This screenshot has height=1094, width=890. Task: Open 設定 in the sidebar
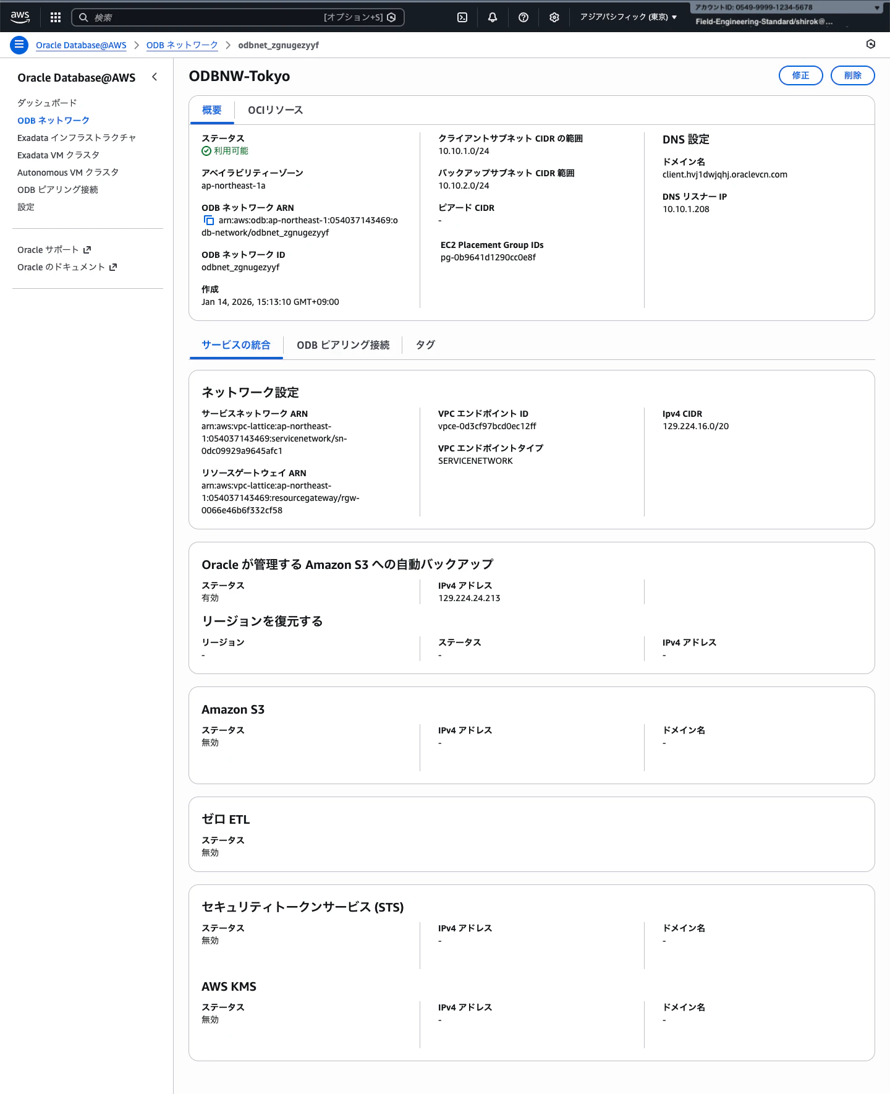pyautogui.click(x=26, y=207)
